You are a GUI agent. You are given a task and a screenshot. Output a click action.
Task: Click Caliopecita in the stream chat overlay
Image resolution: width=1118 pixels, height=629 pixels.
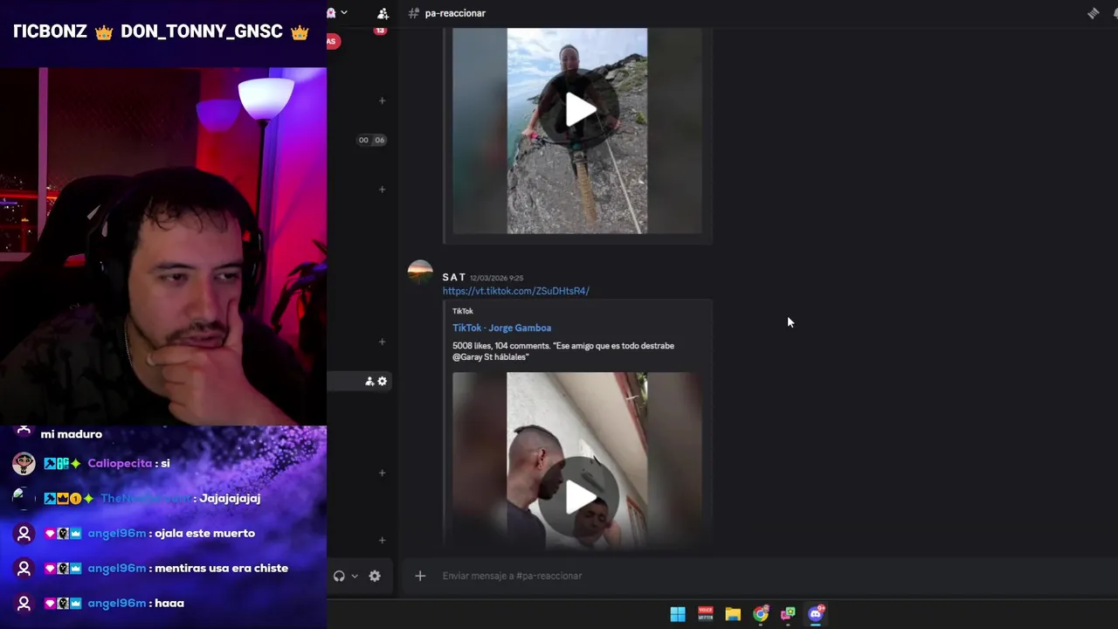(x=120, y=463)
